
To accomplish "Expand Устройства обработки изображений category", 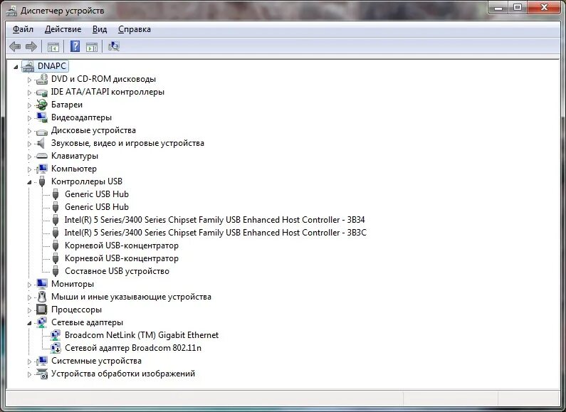I will click(x=30, y=374).
